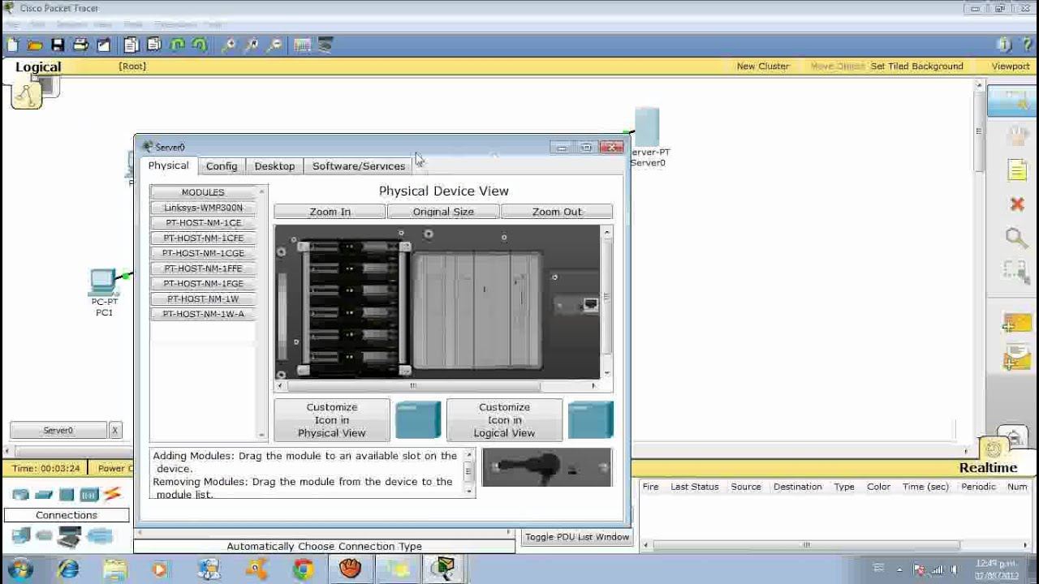Open the help info icon in toolbar

coord(1004,45)
